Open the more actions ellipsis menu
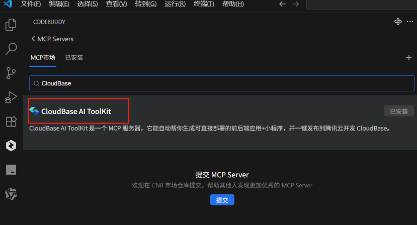 (x=410, y=22)
